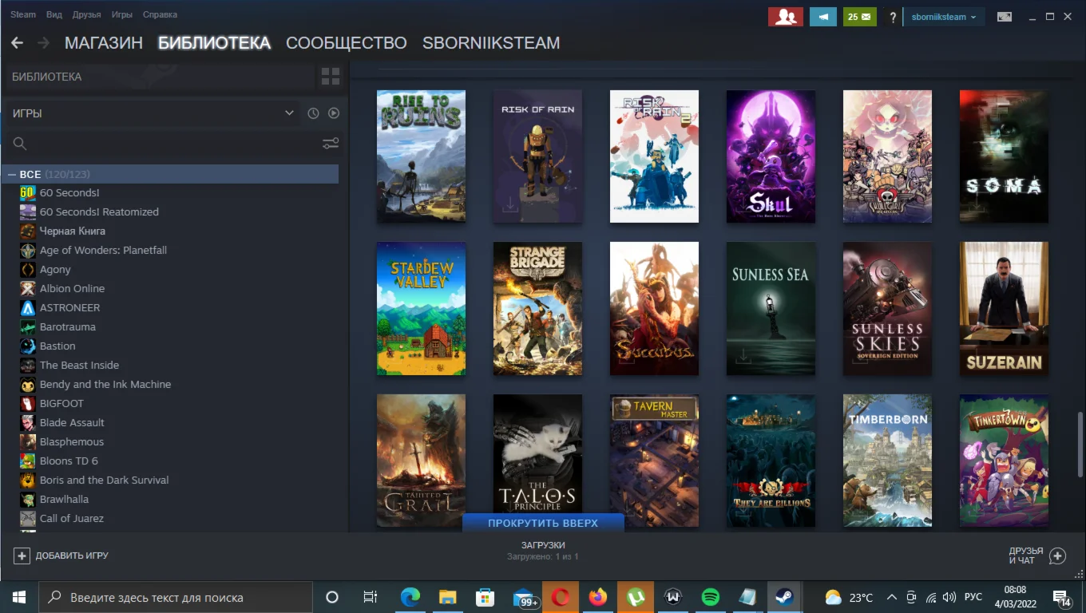Open Friends and Chat plus icon
Viewport: 1086px width, 613px height.
tap(1057, 556)
